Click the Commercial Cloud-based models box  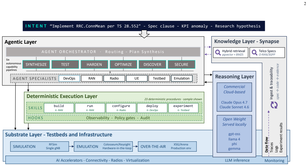(234, 97)
